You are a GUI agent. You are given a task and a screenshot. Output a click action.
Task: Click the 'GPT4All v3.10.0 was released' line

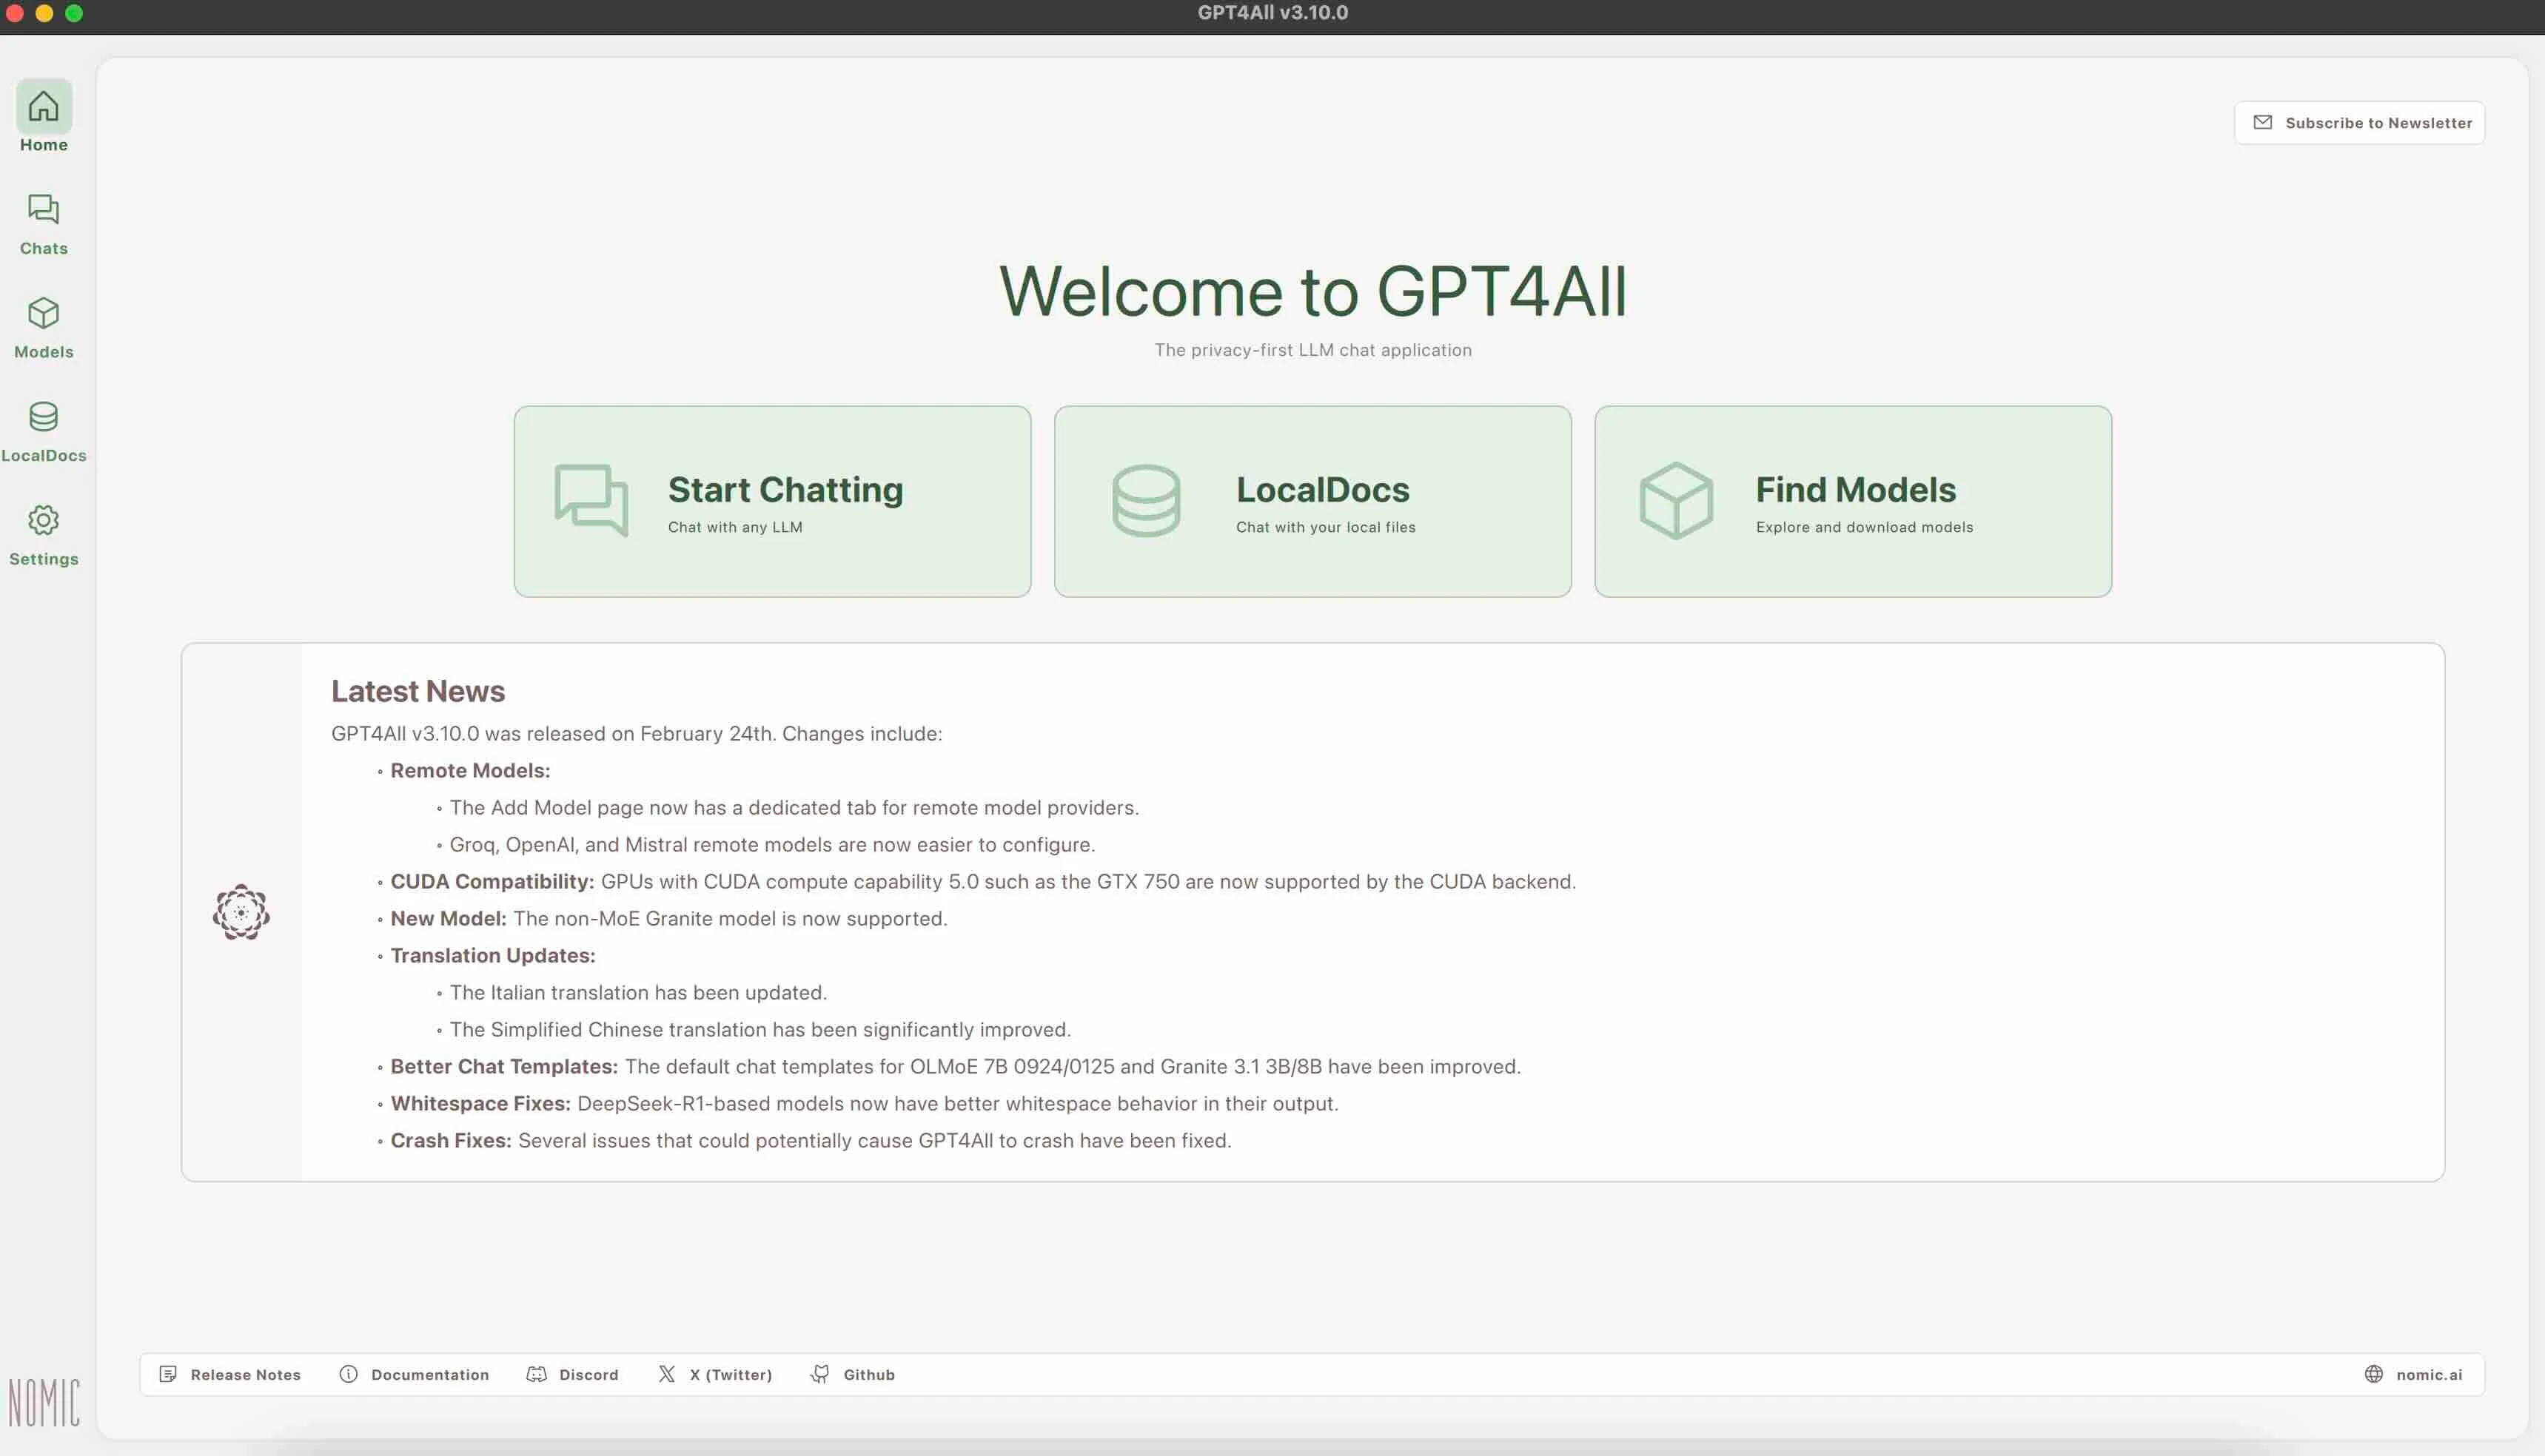tap(637, 733)
